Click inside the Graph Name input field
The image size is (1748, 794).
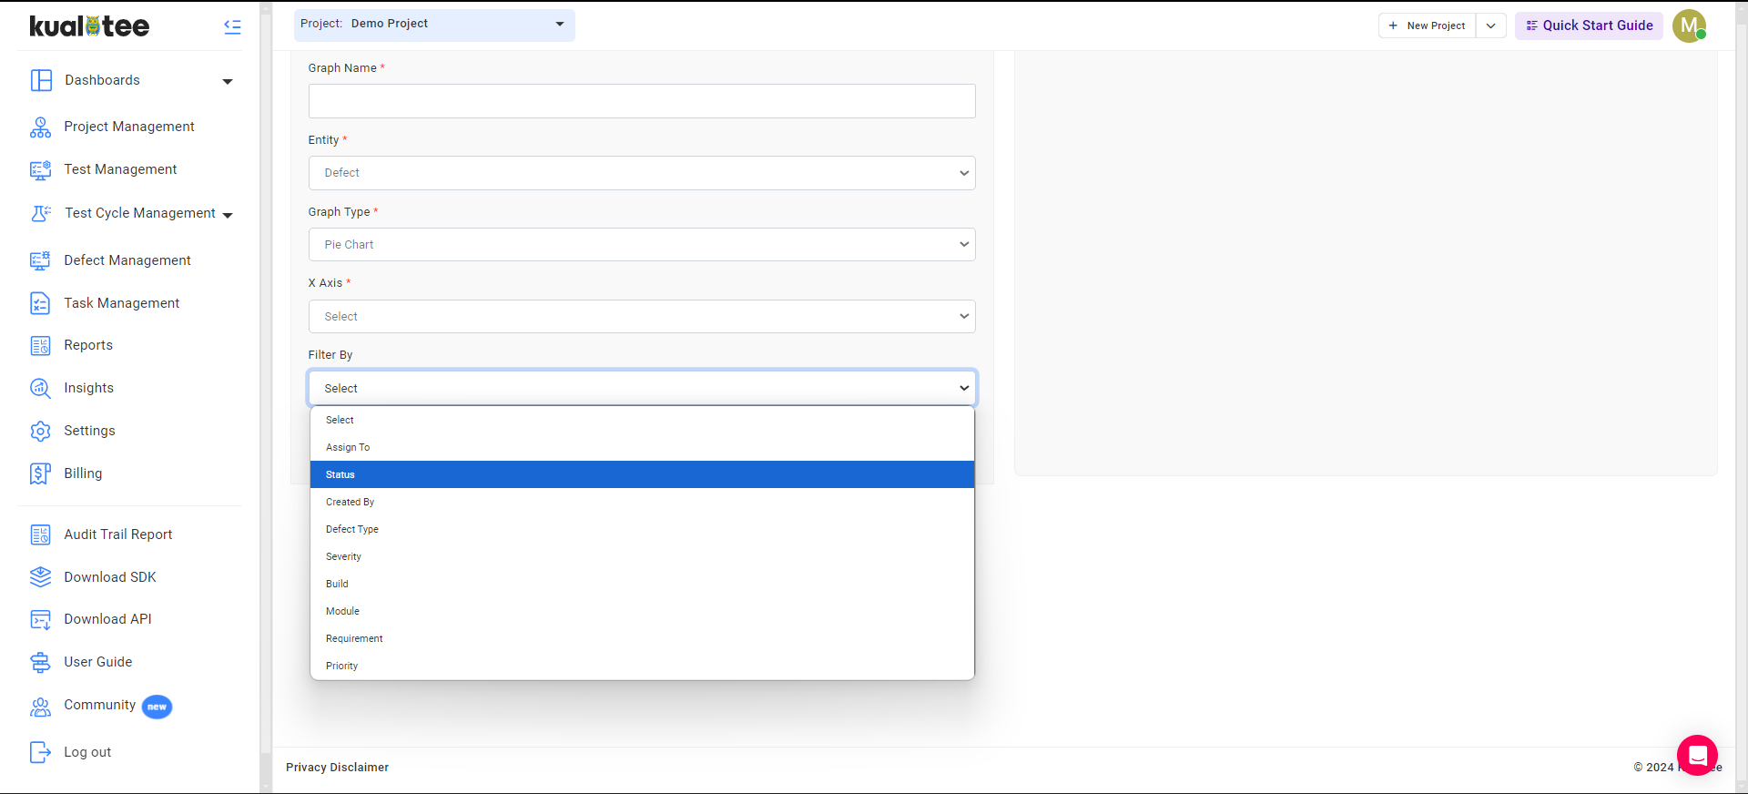tap(641, 101)
